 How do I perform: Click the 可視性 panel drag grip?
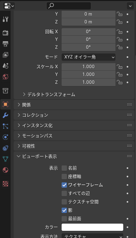coord(129,146)
